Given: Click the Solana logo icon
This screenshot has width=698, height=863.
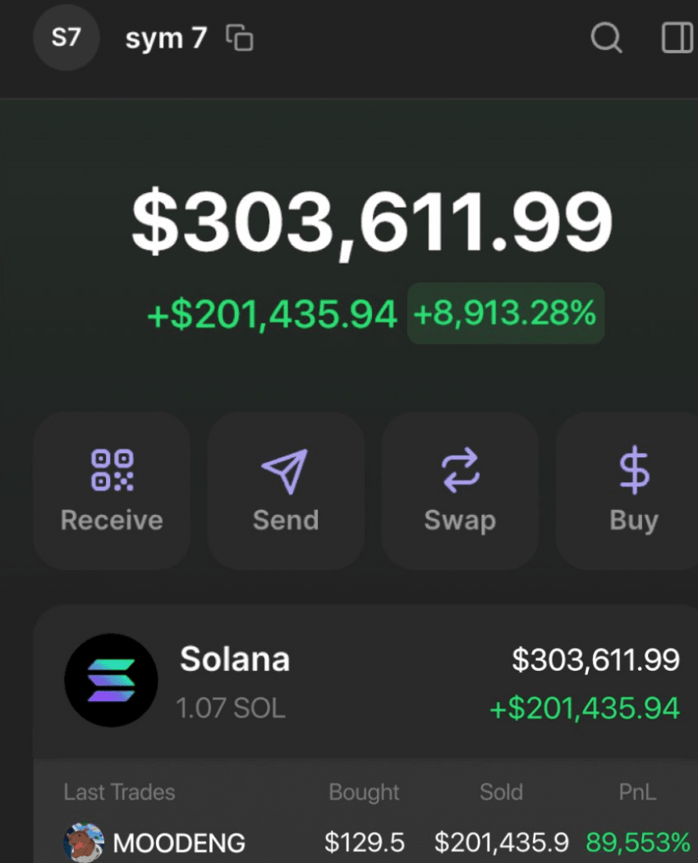Looking at the screenshot, I should 111,680.
